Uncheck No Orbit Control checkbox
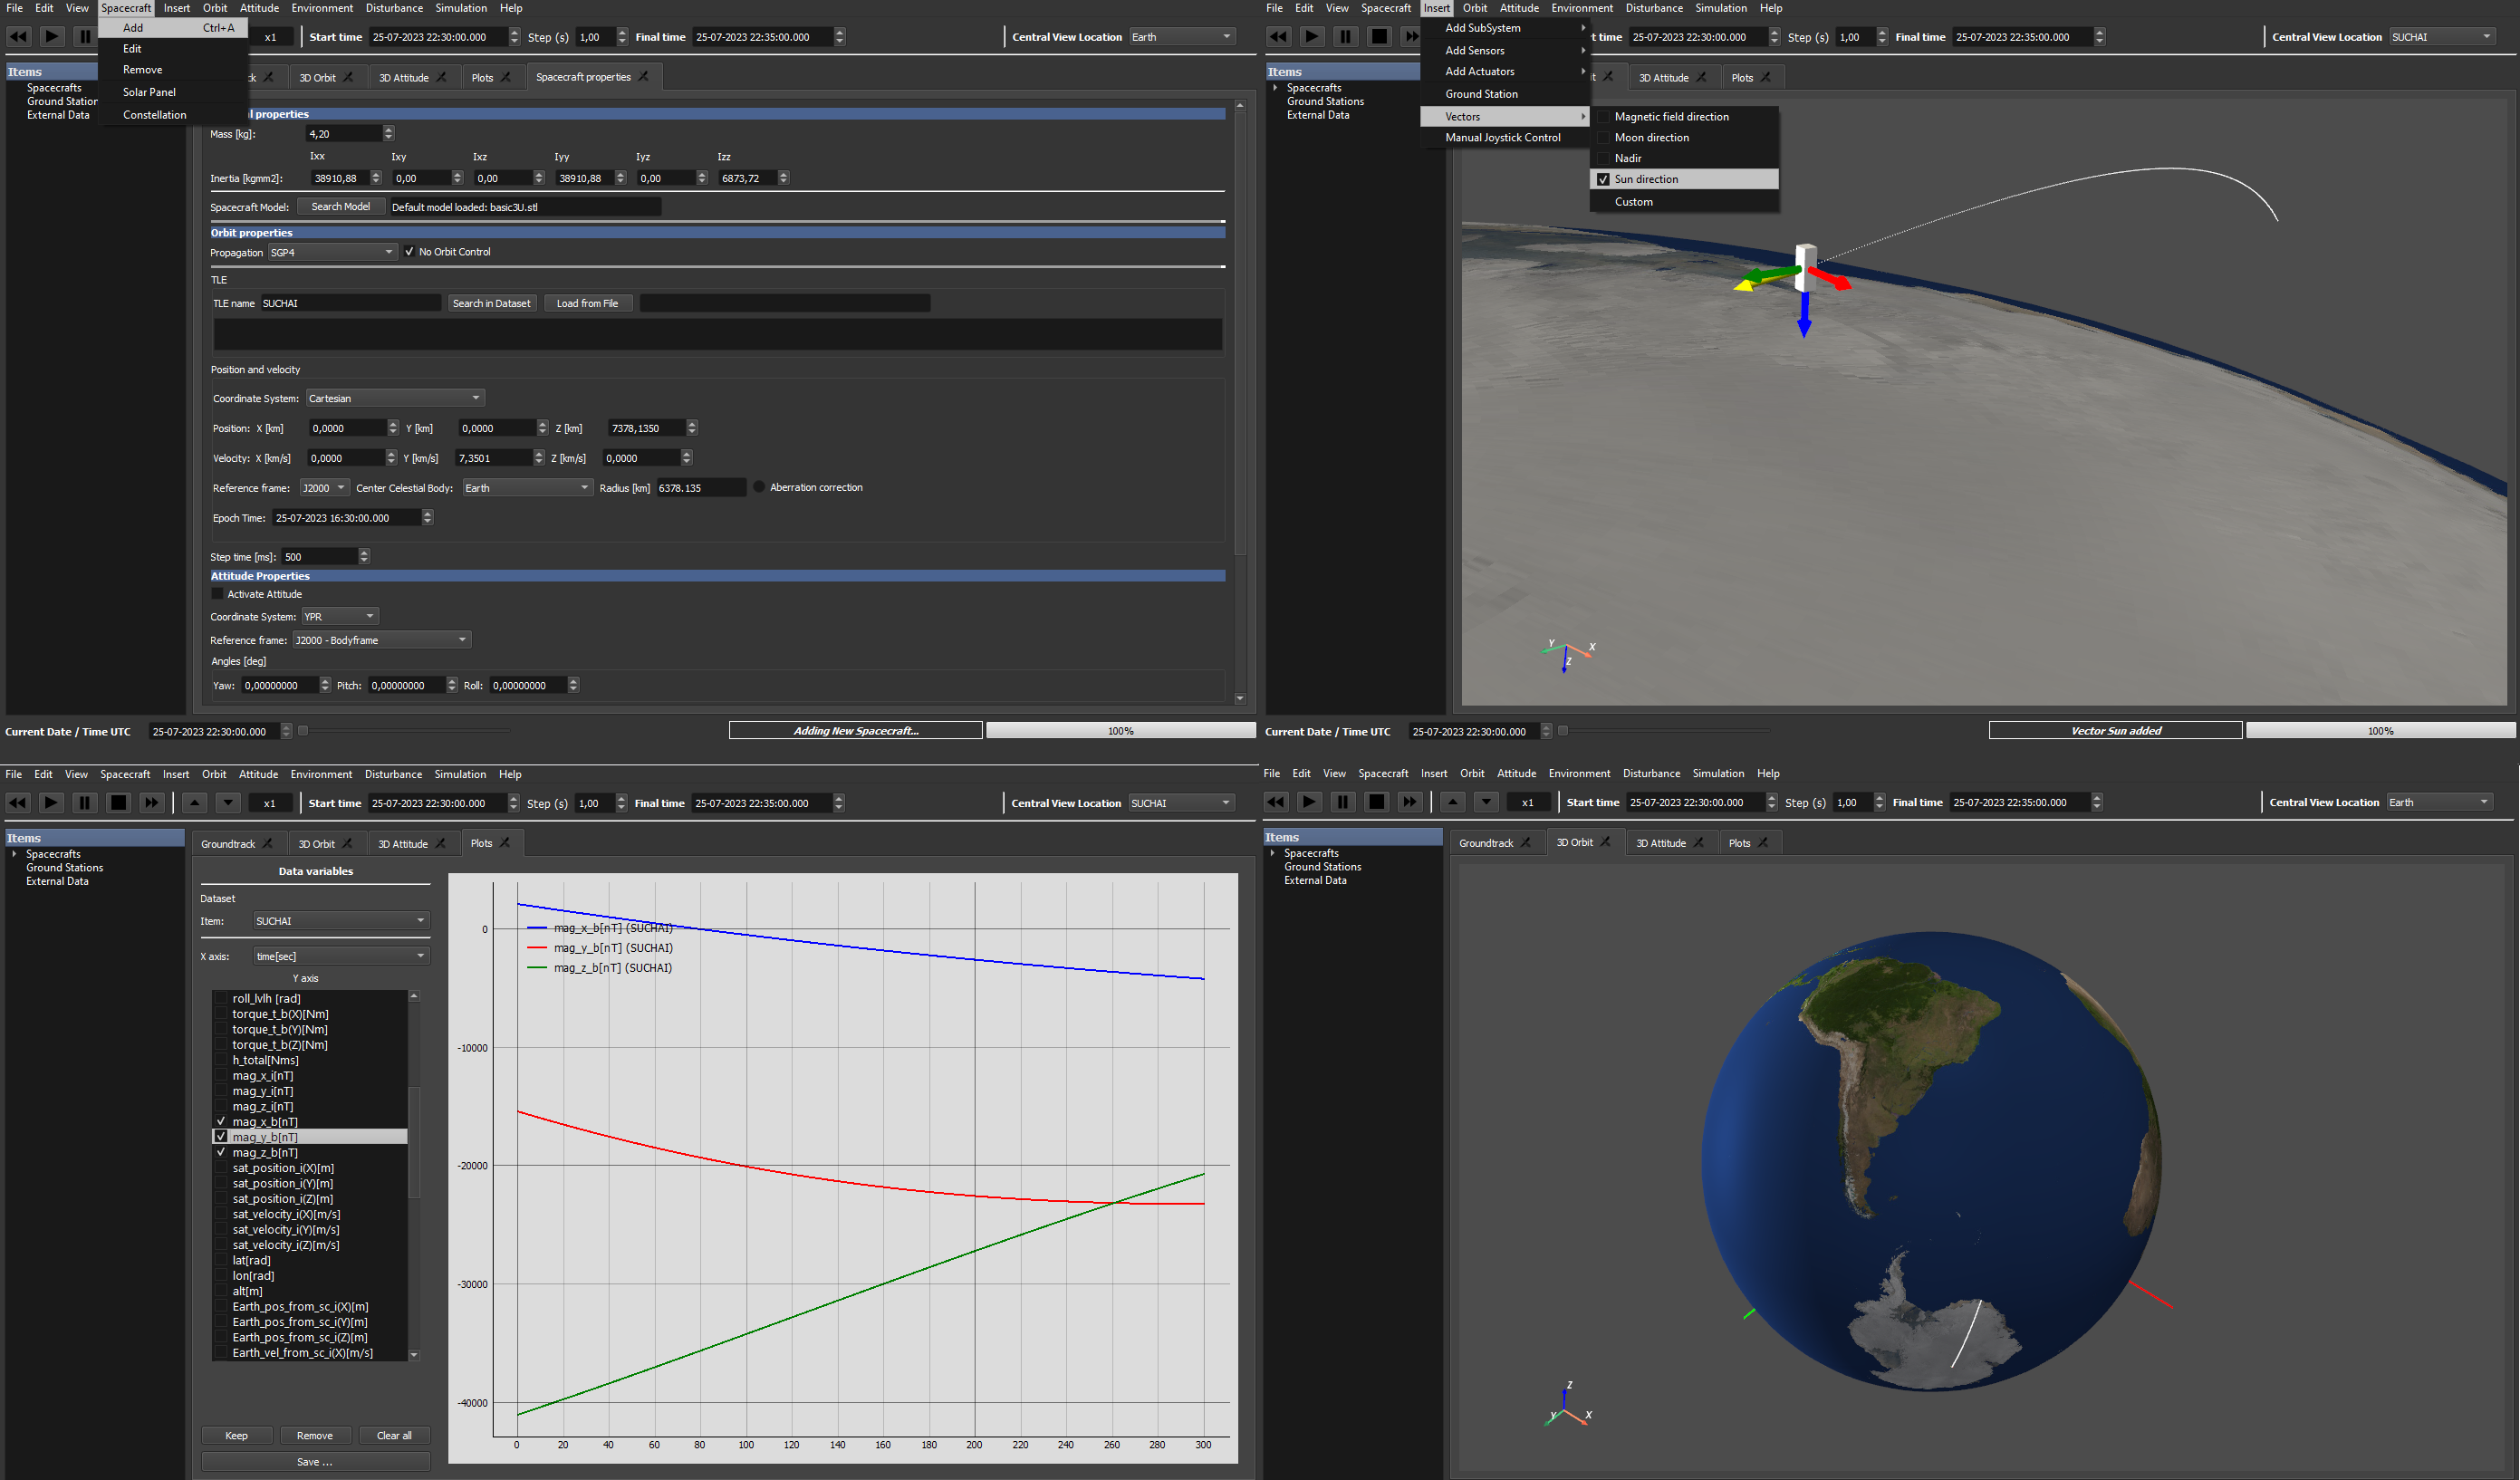The height and width of the screenshot is (1480, 2520). coord(409,252)
